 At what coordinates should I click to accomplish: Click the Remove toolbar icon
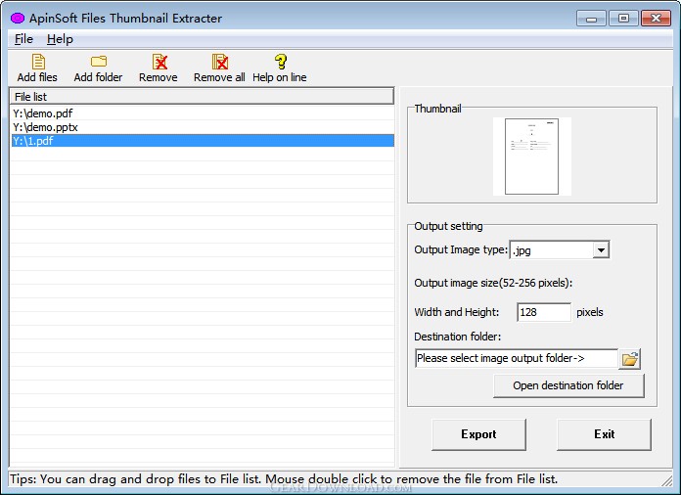coord(159,68)
